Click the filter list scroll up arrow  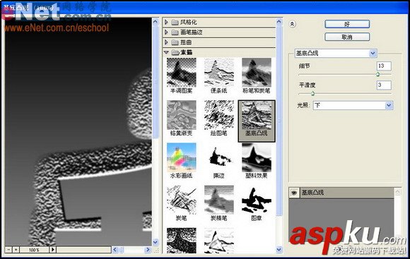click(279, 21)
